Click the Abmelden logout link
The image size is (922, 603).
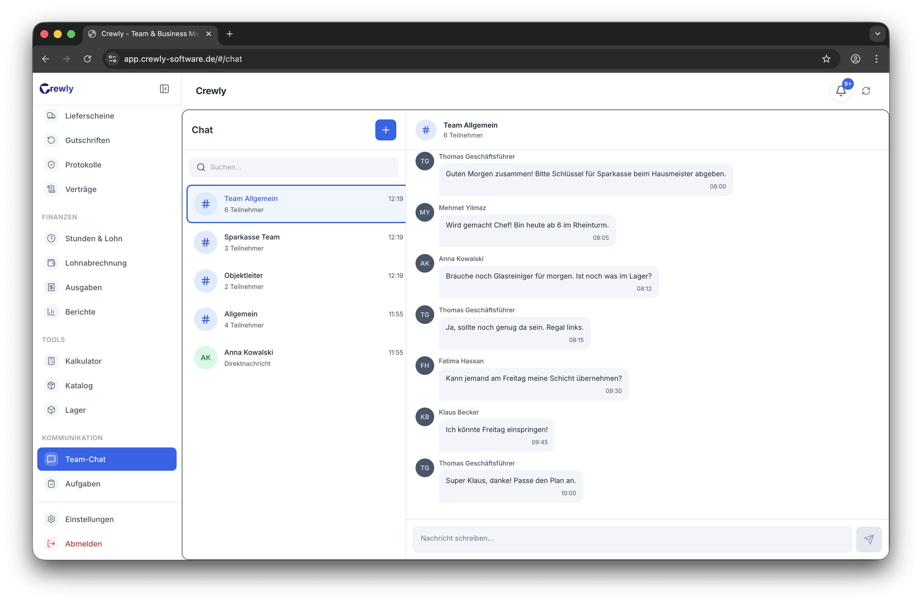(x=83, y=543)
